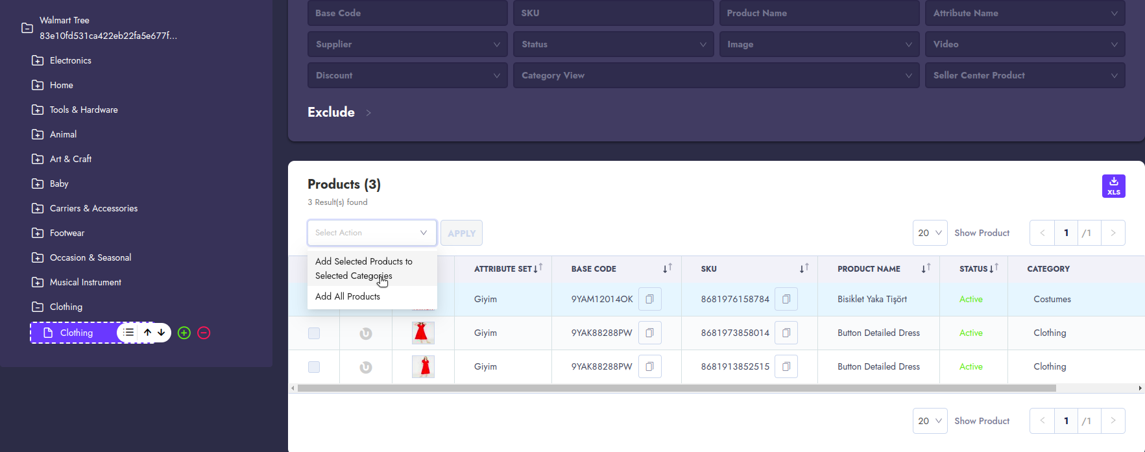Image resolution: width=1145 pixels, height=452 pixels.
Task: Click the Product Name filter field
Action: (819, 13)
